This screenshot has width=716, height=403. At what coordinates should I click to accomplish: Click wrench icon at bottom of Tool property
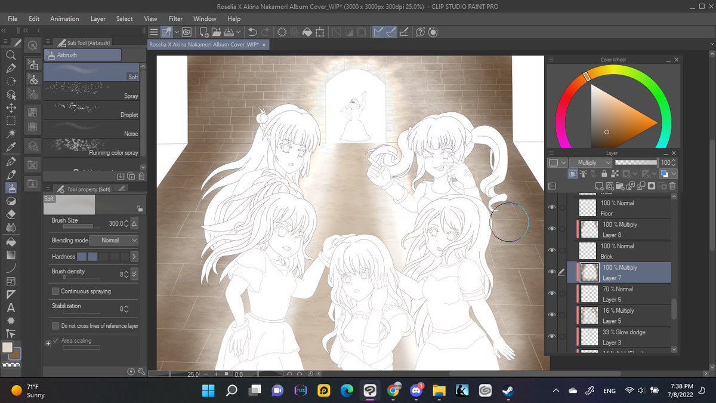click(141, 371)
